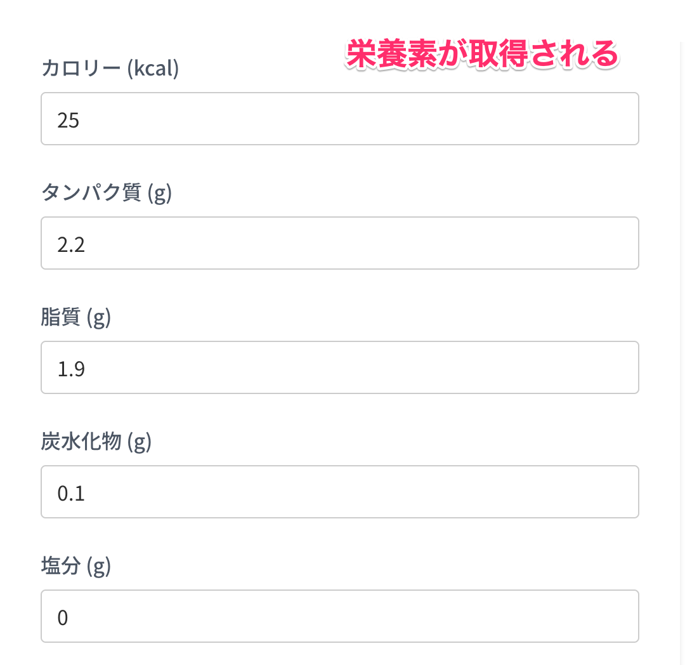The width and height of the screenshot is (685, 665).
Task: Click into the 炭水化物 (g) field
Action: (340, 492)
